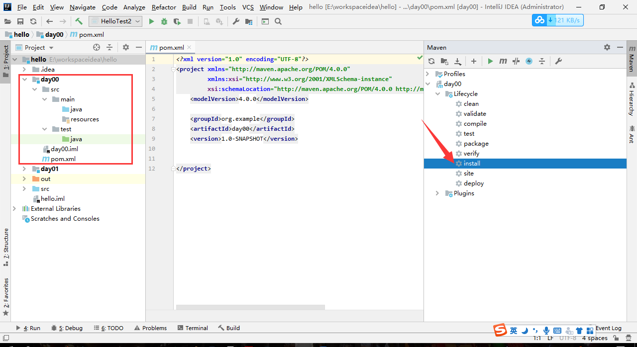Image resolution: width=637 pixels, height=347 pixels.
Task: Collapse the test folder
Action: click(44, 129)
